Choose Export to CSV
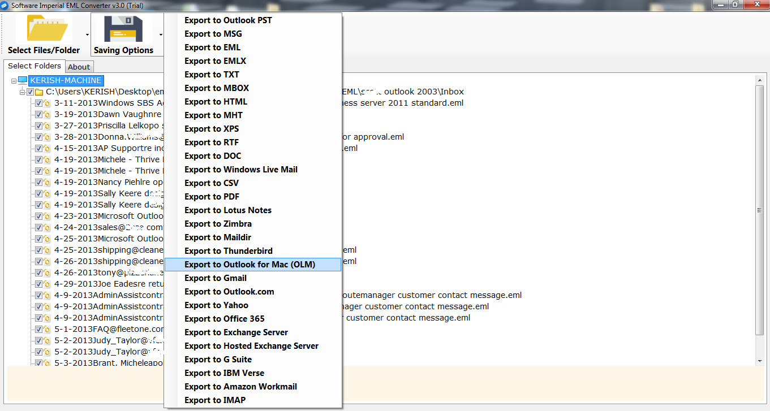770x411 pixels. click(x=253, y=183)
